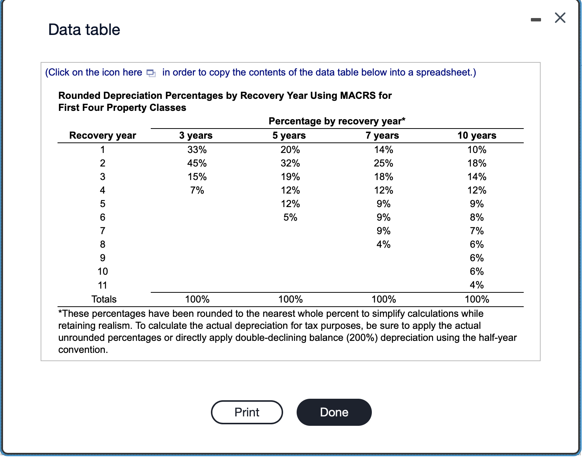Click the footnote text about rounded percentages

pos(287,331)
